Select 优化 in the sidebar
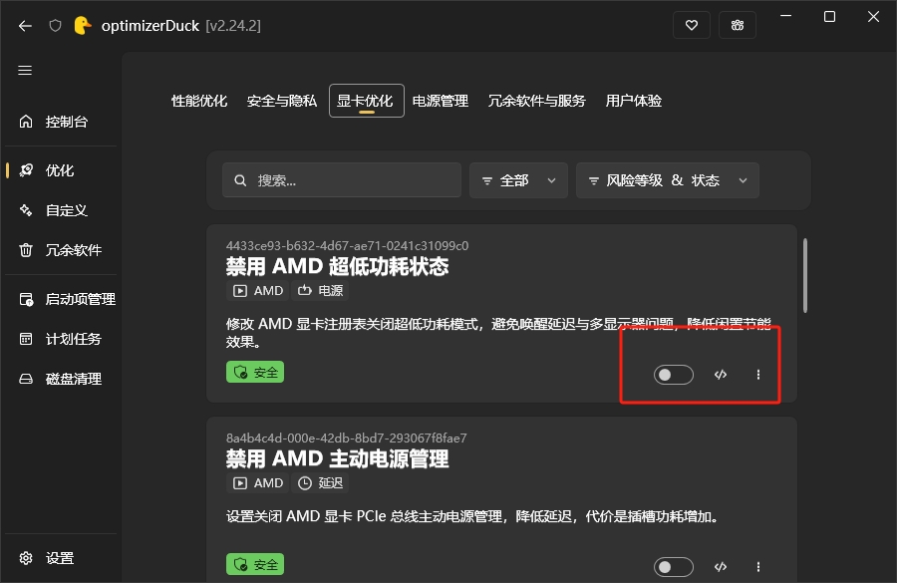Image resolution: width=897 pixels, height=583 pixels. (x=61, y=170)
